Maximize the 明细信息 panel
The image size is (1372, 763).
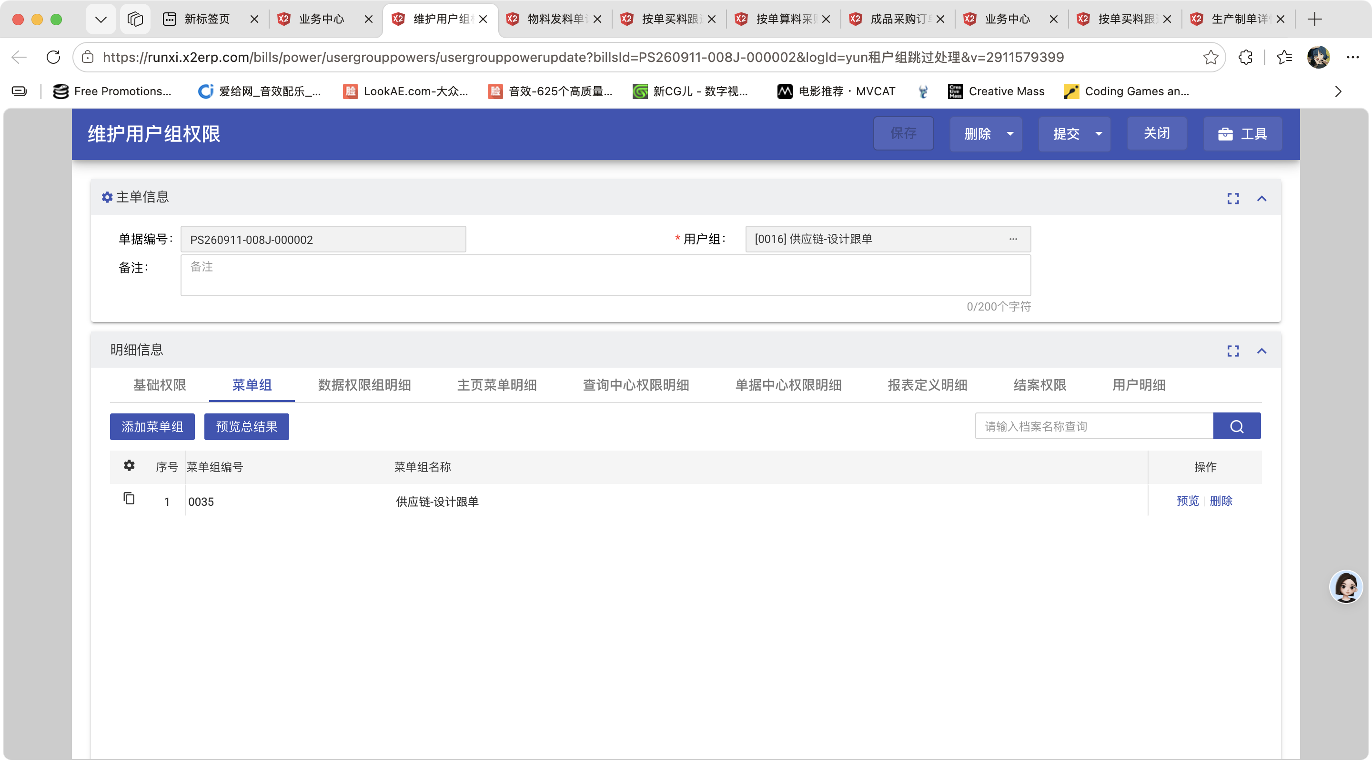(x=1233, y=351)
